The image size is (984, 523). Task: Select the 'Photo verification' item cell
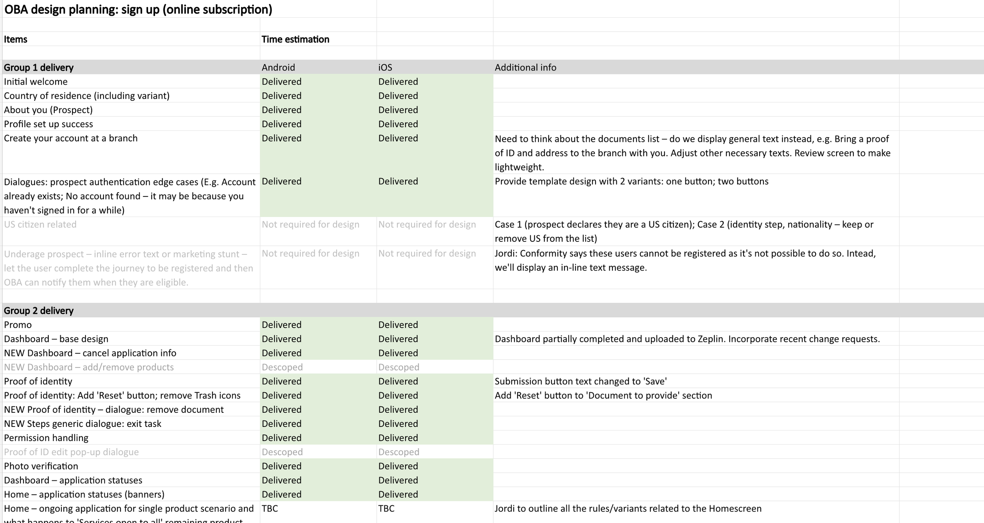point(41,466)
